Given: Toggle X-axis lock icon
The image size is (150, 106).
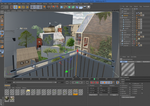Looking at the screenshot, I should (32, 7).
